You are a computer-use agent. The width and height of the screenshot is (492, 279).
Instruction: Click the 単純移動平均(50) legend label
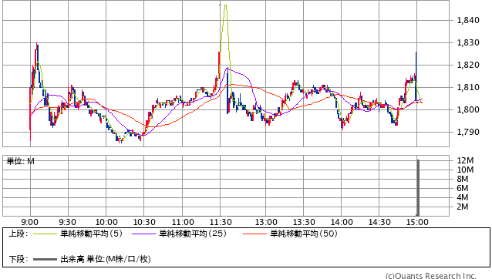(x=304, y=234)
